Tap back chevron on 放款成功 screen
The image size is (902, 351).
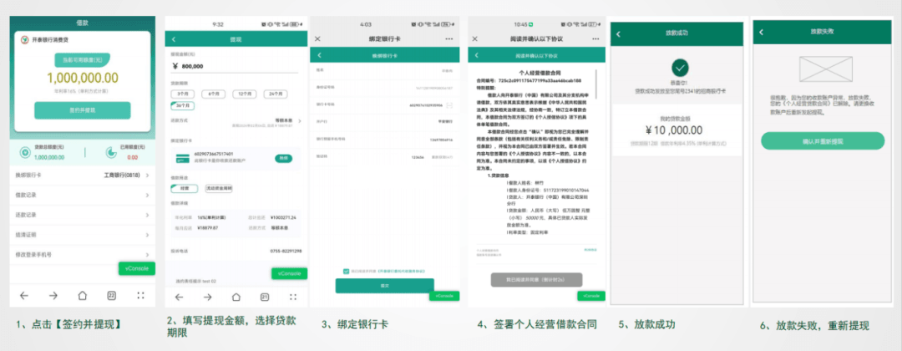pyautogui.click(x=619, y=33)
